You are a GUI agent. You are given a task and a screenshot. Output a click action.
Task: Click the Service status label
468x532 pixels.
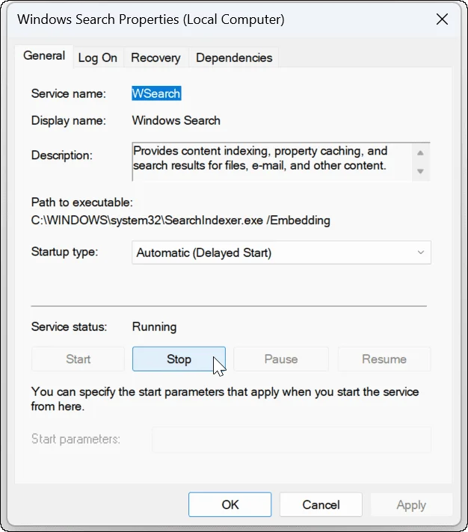click(x=70, y=327)
